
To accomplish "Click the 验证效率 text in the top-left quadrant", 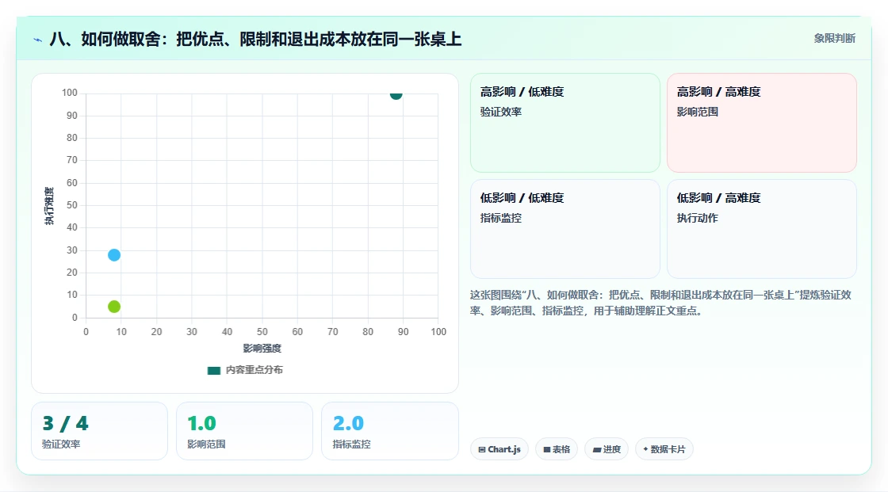I will 501,112.
